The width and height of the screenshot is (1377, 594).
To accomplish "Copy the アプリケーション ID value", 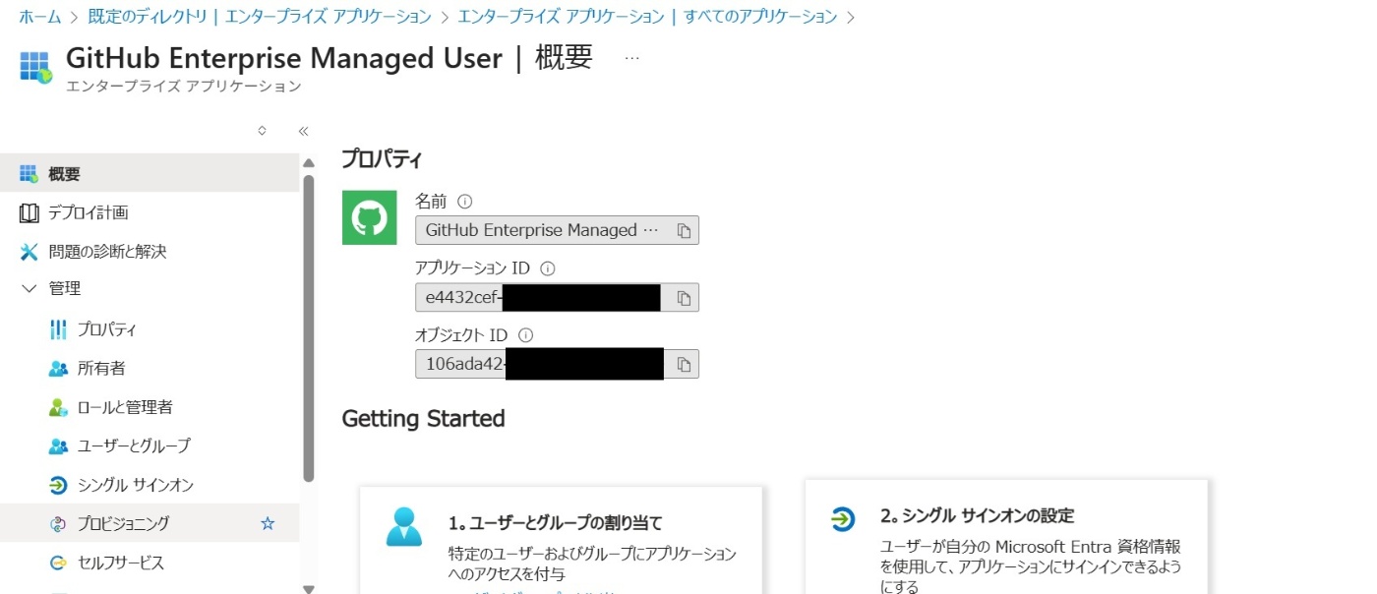I will pyautogui.click(x=684, y=297).
